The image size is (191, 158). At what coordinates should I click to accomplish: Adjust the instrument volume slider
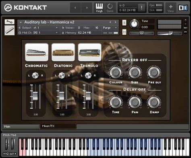click(x=170, y=33)
